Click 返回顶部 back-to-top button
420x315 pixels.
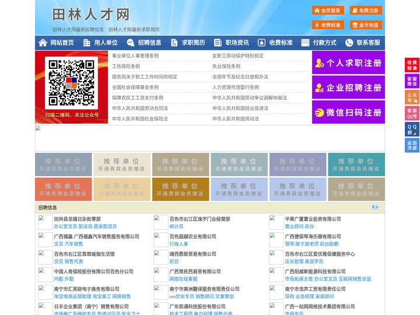pyautogui.click(x=412, y=145)
